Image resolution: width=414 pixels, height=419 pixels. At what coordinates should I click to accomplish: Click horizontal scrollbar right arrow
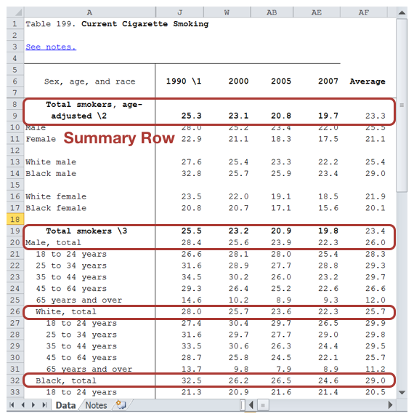pos(391,405)
